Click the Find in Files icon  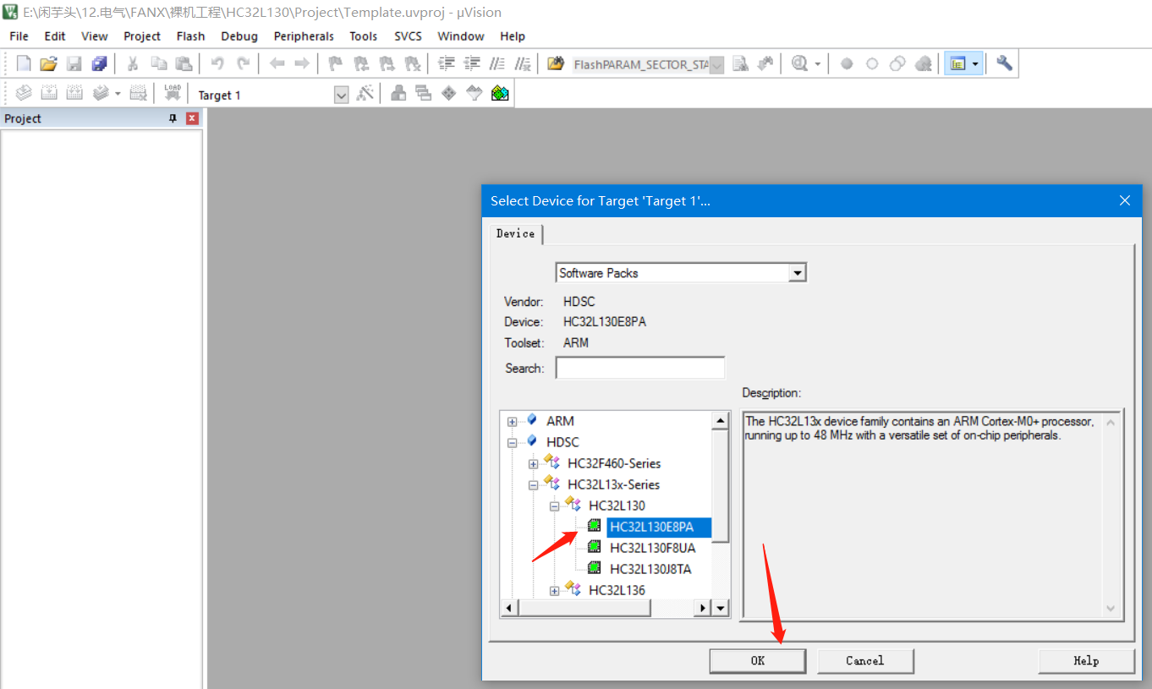point(740,63)
